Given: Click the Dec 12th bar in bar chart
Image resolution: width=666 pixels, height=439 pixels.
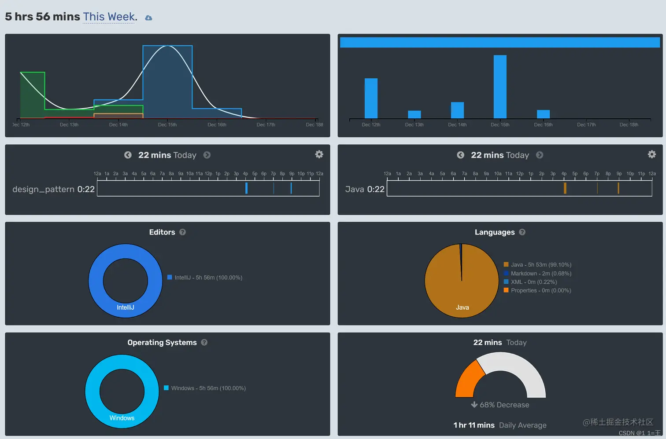Looking at the screenshot, I should coord(371,99).
